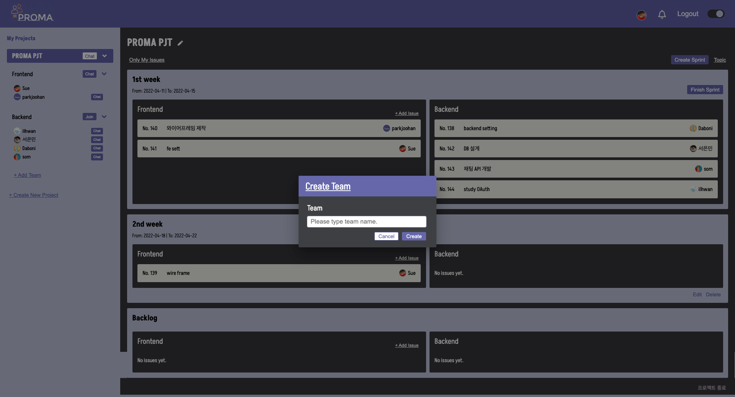Expand the Backend team section chevron

(104, 117)
